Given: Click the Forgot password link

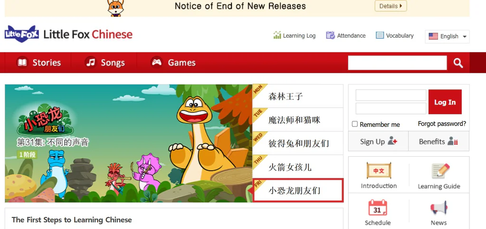Looking at the screenshot, I should point(442,124).
